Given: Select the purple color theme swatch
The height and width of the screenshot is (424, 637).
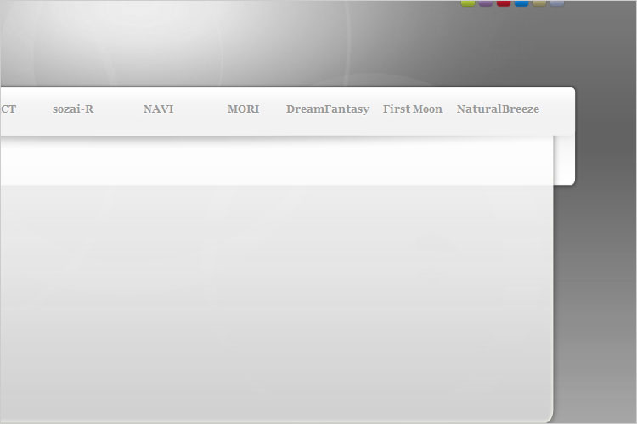Looking at the screenshot, I should point(486,3).
